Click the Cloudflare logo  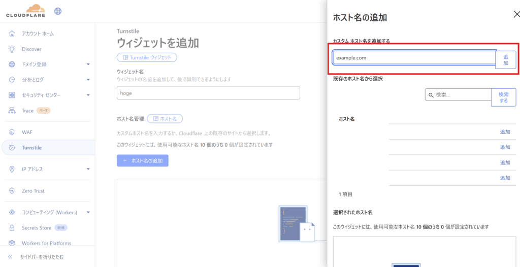coord(25,11)
